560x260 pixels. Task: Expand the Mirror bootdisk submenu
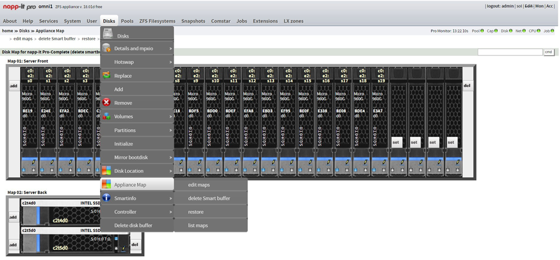click(x=137, y=157)
